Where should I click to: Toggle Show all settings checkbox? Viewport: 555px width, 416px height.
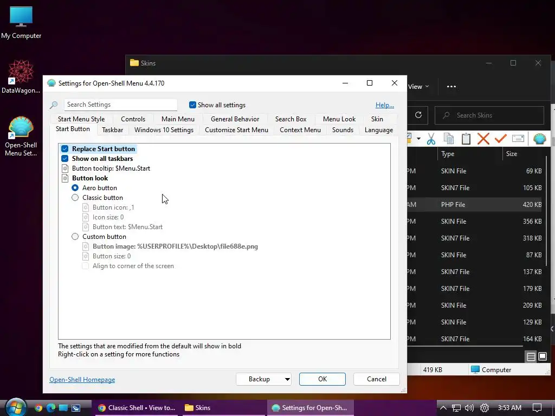[x=192, y=105]
